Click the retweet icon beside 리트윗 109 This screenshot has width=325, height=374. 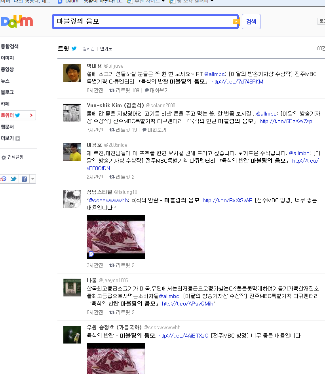[x=112, y=90]
